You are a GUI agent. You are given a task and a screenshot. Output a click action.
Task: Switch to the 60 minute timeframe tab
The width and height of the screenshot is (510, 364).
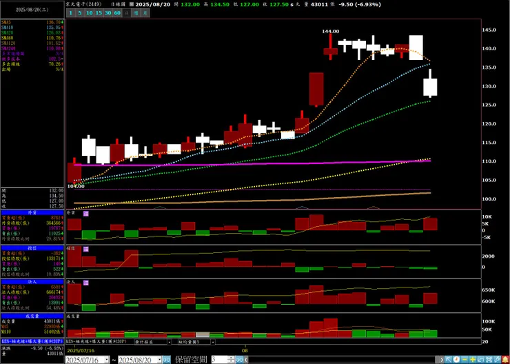(117, 13)
